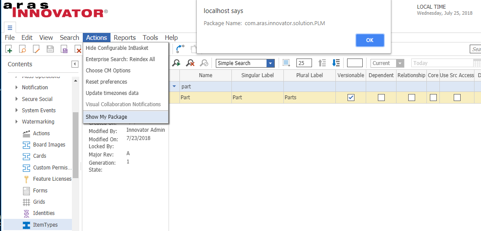Check the Core checkbox for Part
Viewport: 481px width, 231px height.
click(433, 98)
